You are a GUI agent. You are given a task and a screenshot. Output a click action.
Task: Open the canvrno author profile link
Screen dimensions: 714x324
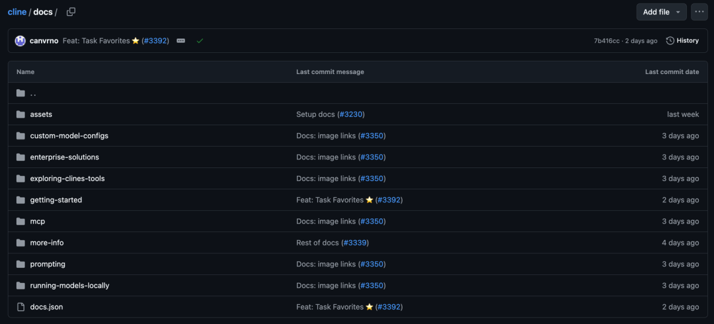coord(44,40)
